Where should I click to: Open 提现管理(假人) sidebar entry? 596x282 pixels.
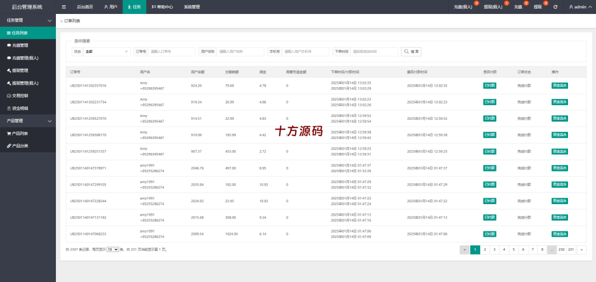[28, 83]
